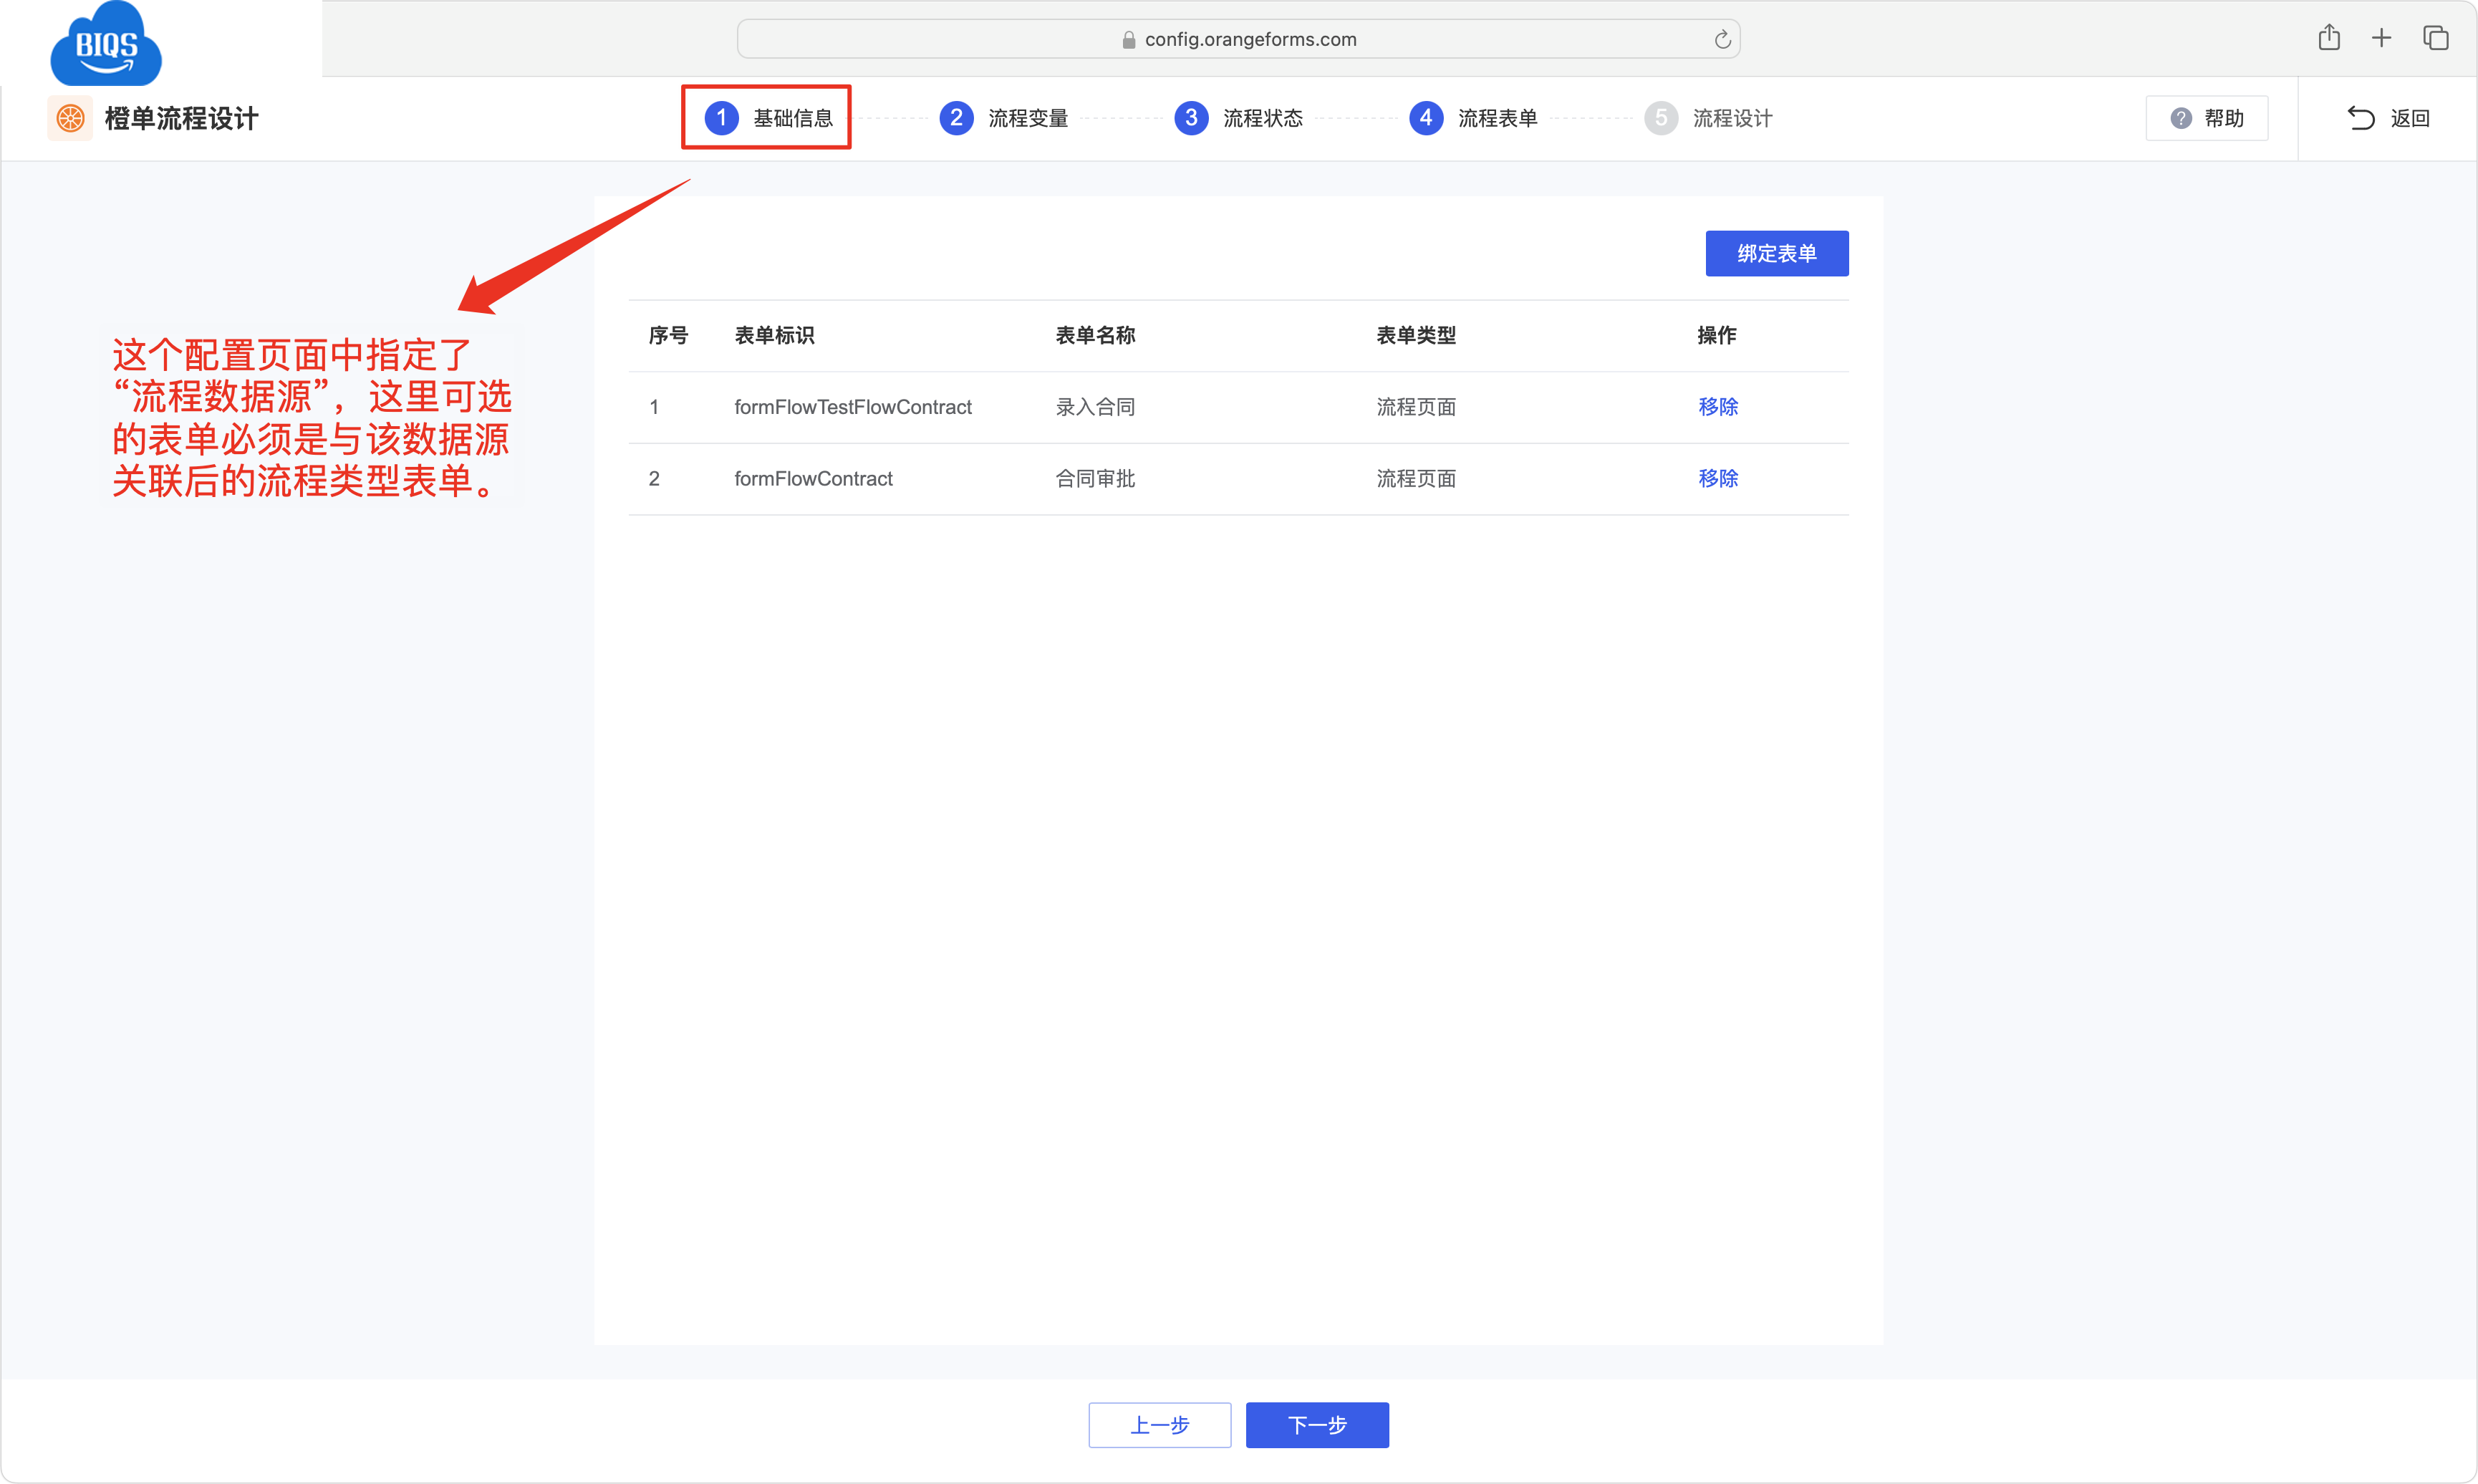Click 返回 button
The image size is (2478, 1484).
(x=2389, y=118)
